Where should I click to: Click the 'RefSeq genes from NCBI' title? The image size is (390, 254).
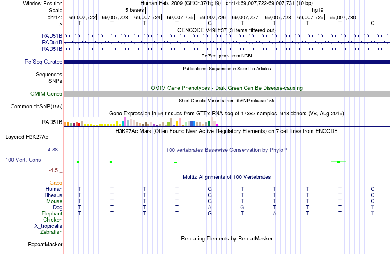227,56
